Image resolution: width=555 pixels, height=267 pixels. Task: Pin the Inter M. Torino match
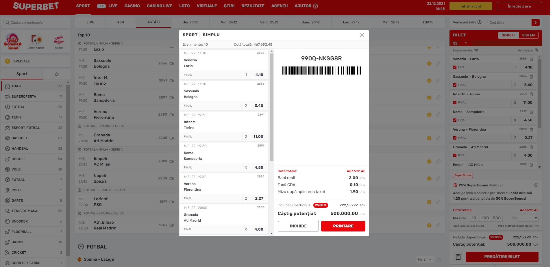tap(438, 80)
